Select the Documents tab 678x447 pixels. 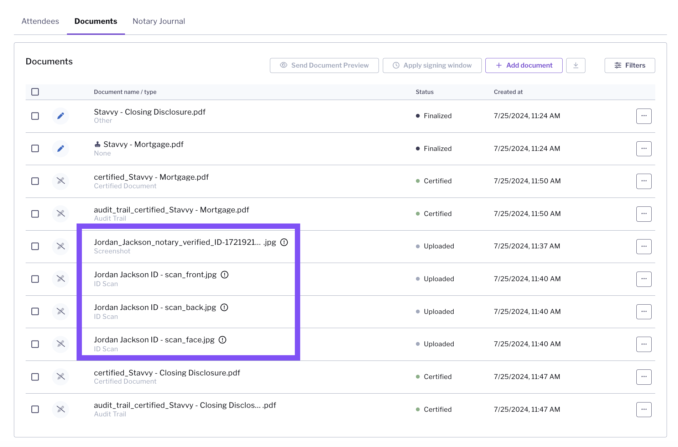[x=96, y=21]
